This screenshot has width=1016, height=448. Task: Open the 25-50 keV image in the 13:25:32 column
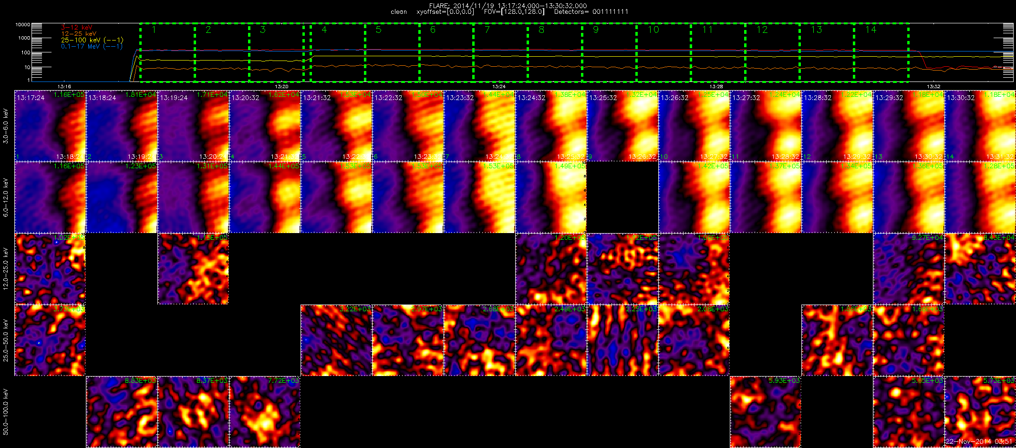(622, 340)
